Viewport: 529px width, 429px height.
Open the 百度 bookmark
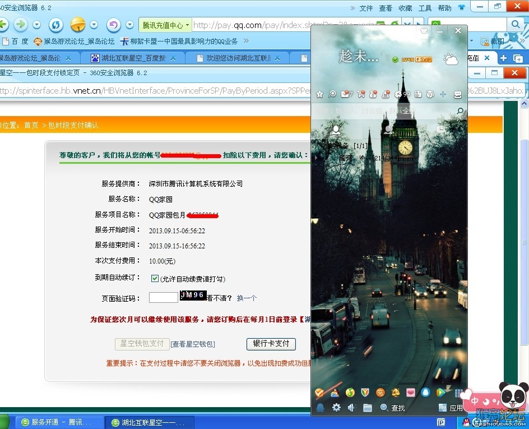pyautogui.click(x=15, y=41)
